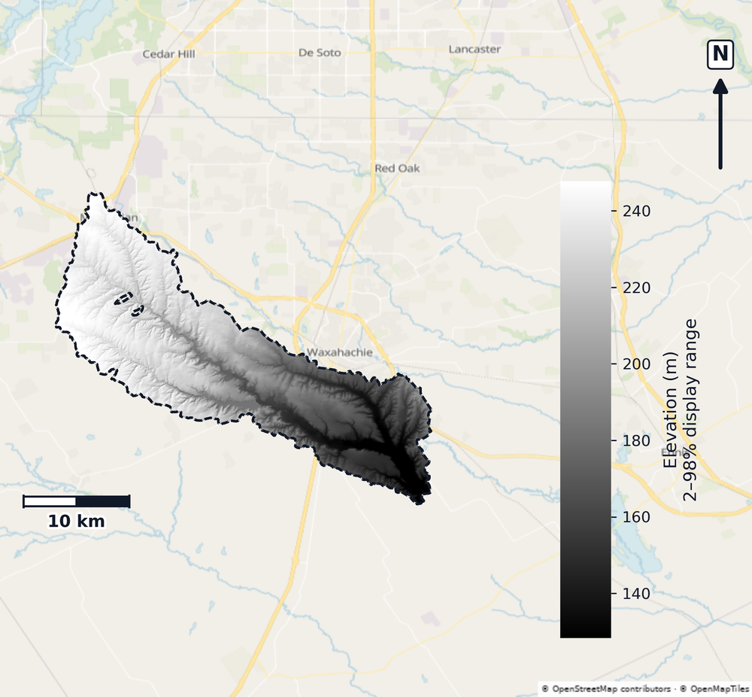Viewport: 752px width, 697px height.
Task: Select the De Soto map label
Action: [x=320, y=53]
